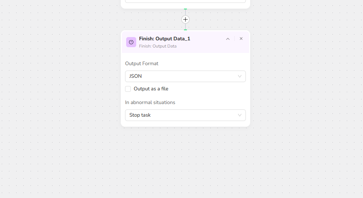Click the field at the bottom of upper node

point(185,1)
